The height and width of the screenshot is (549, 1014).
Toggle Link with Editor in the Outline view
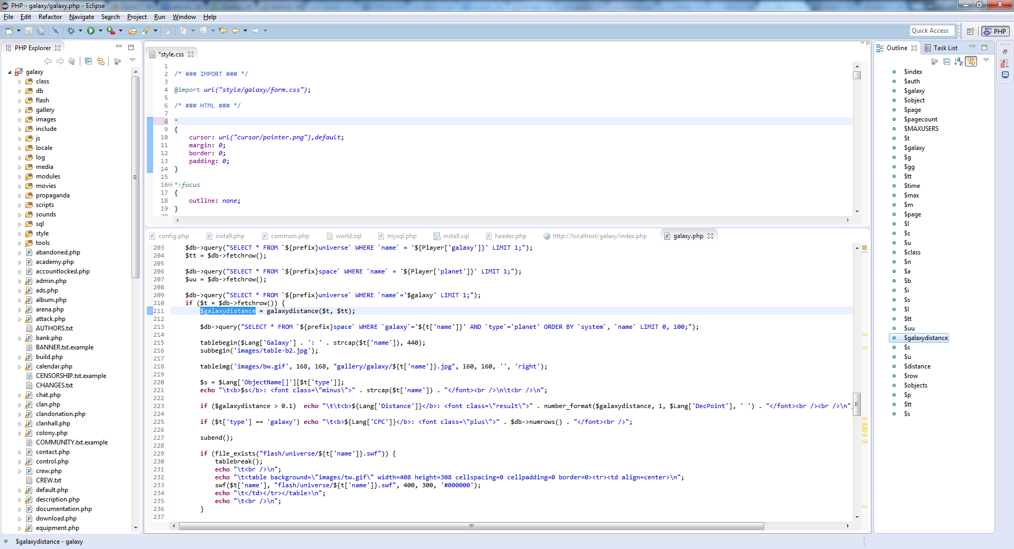coord(972,61)
